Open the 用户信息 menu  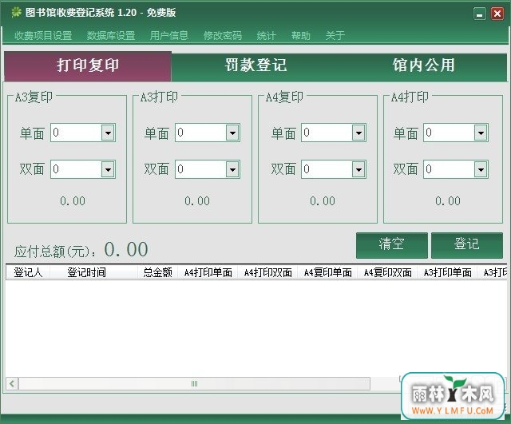(168, 35)
